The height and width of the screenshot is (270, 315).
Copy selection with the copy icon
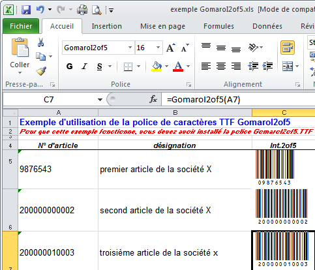pos(40,56)
